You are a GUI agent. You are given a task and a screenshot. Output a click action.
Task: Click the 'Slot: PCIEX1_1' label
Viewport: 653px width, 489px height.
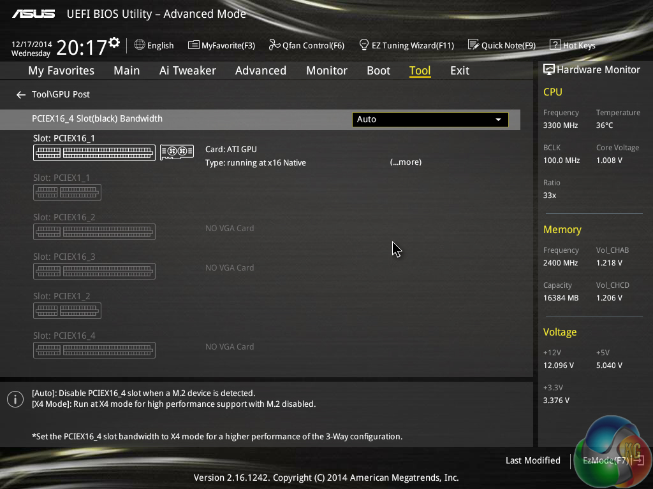coord(61,178)
